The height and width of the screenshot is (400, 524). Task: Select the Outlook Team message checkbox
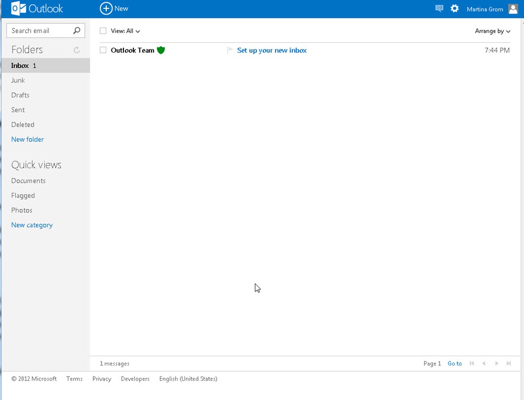pyautogui.click(x=103, y=50)
